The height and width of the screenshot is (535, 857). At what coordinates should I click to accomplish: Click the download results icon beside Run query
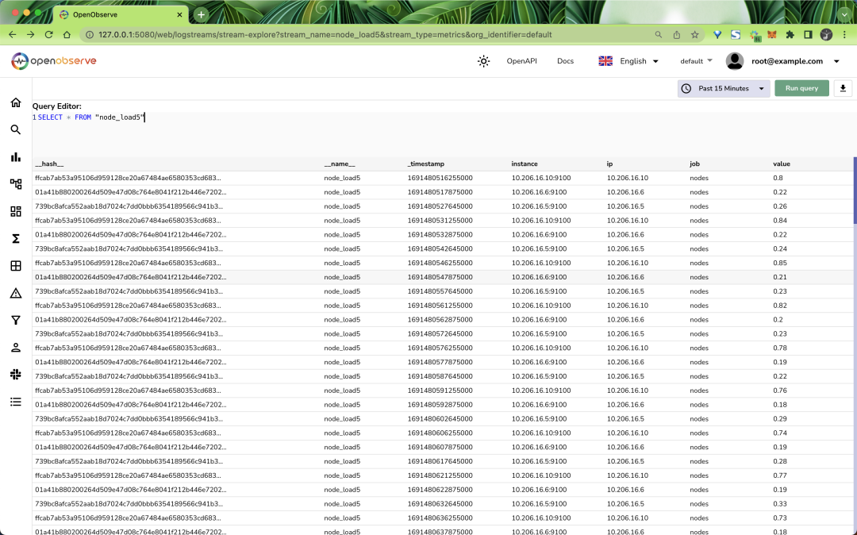(843, 88)
